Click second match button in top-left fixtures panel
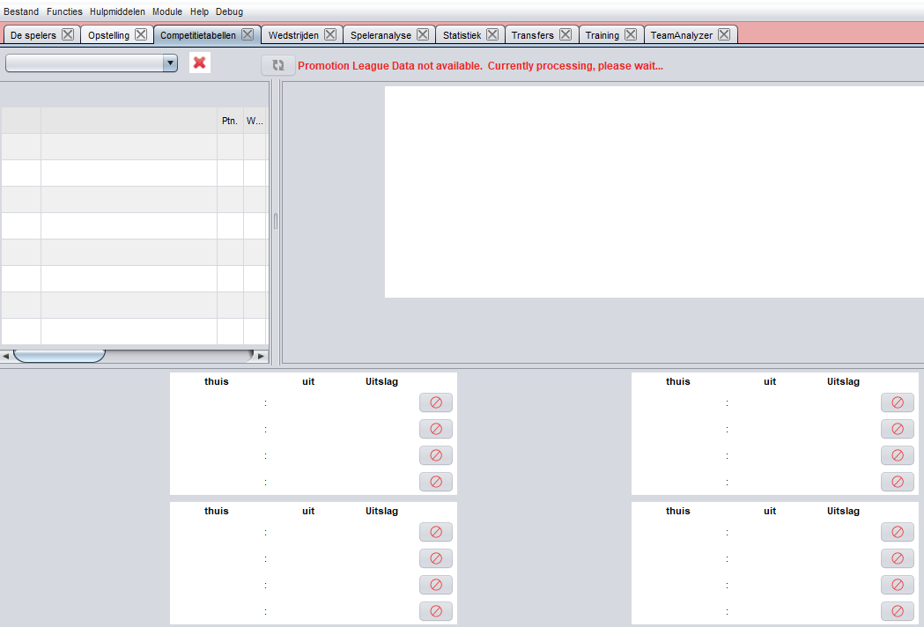The width and height of the screenshot is (924, 627). coord(436,429)
